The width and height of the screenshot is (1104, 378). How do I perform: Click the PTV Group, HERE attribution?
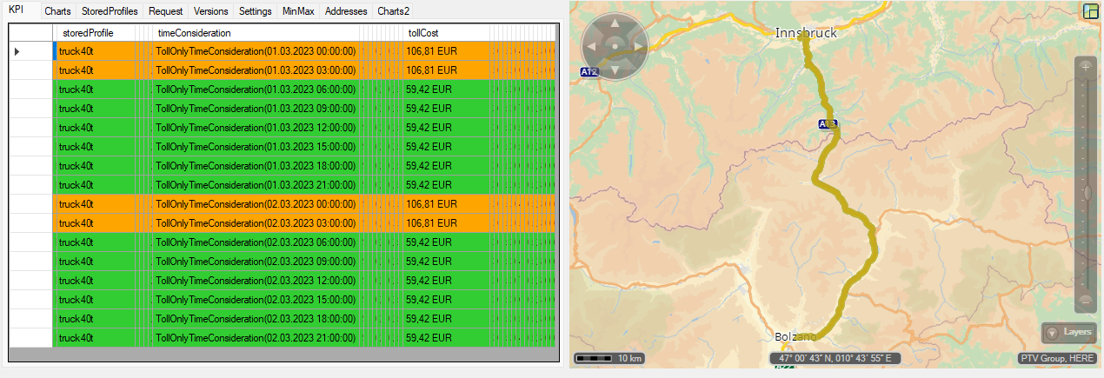(x=1058, y=358)
